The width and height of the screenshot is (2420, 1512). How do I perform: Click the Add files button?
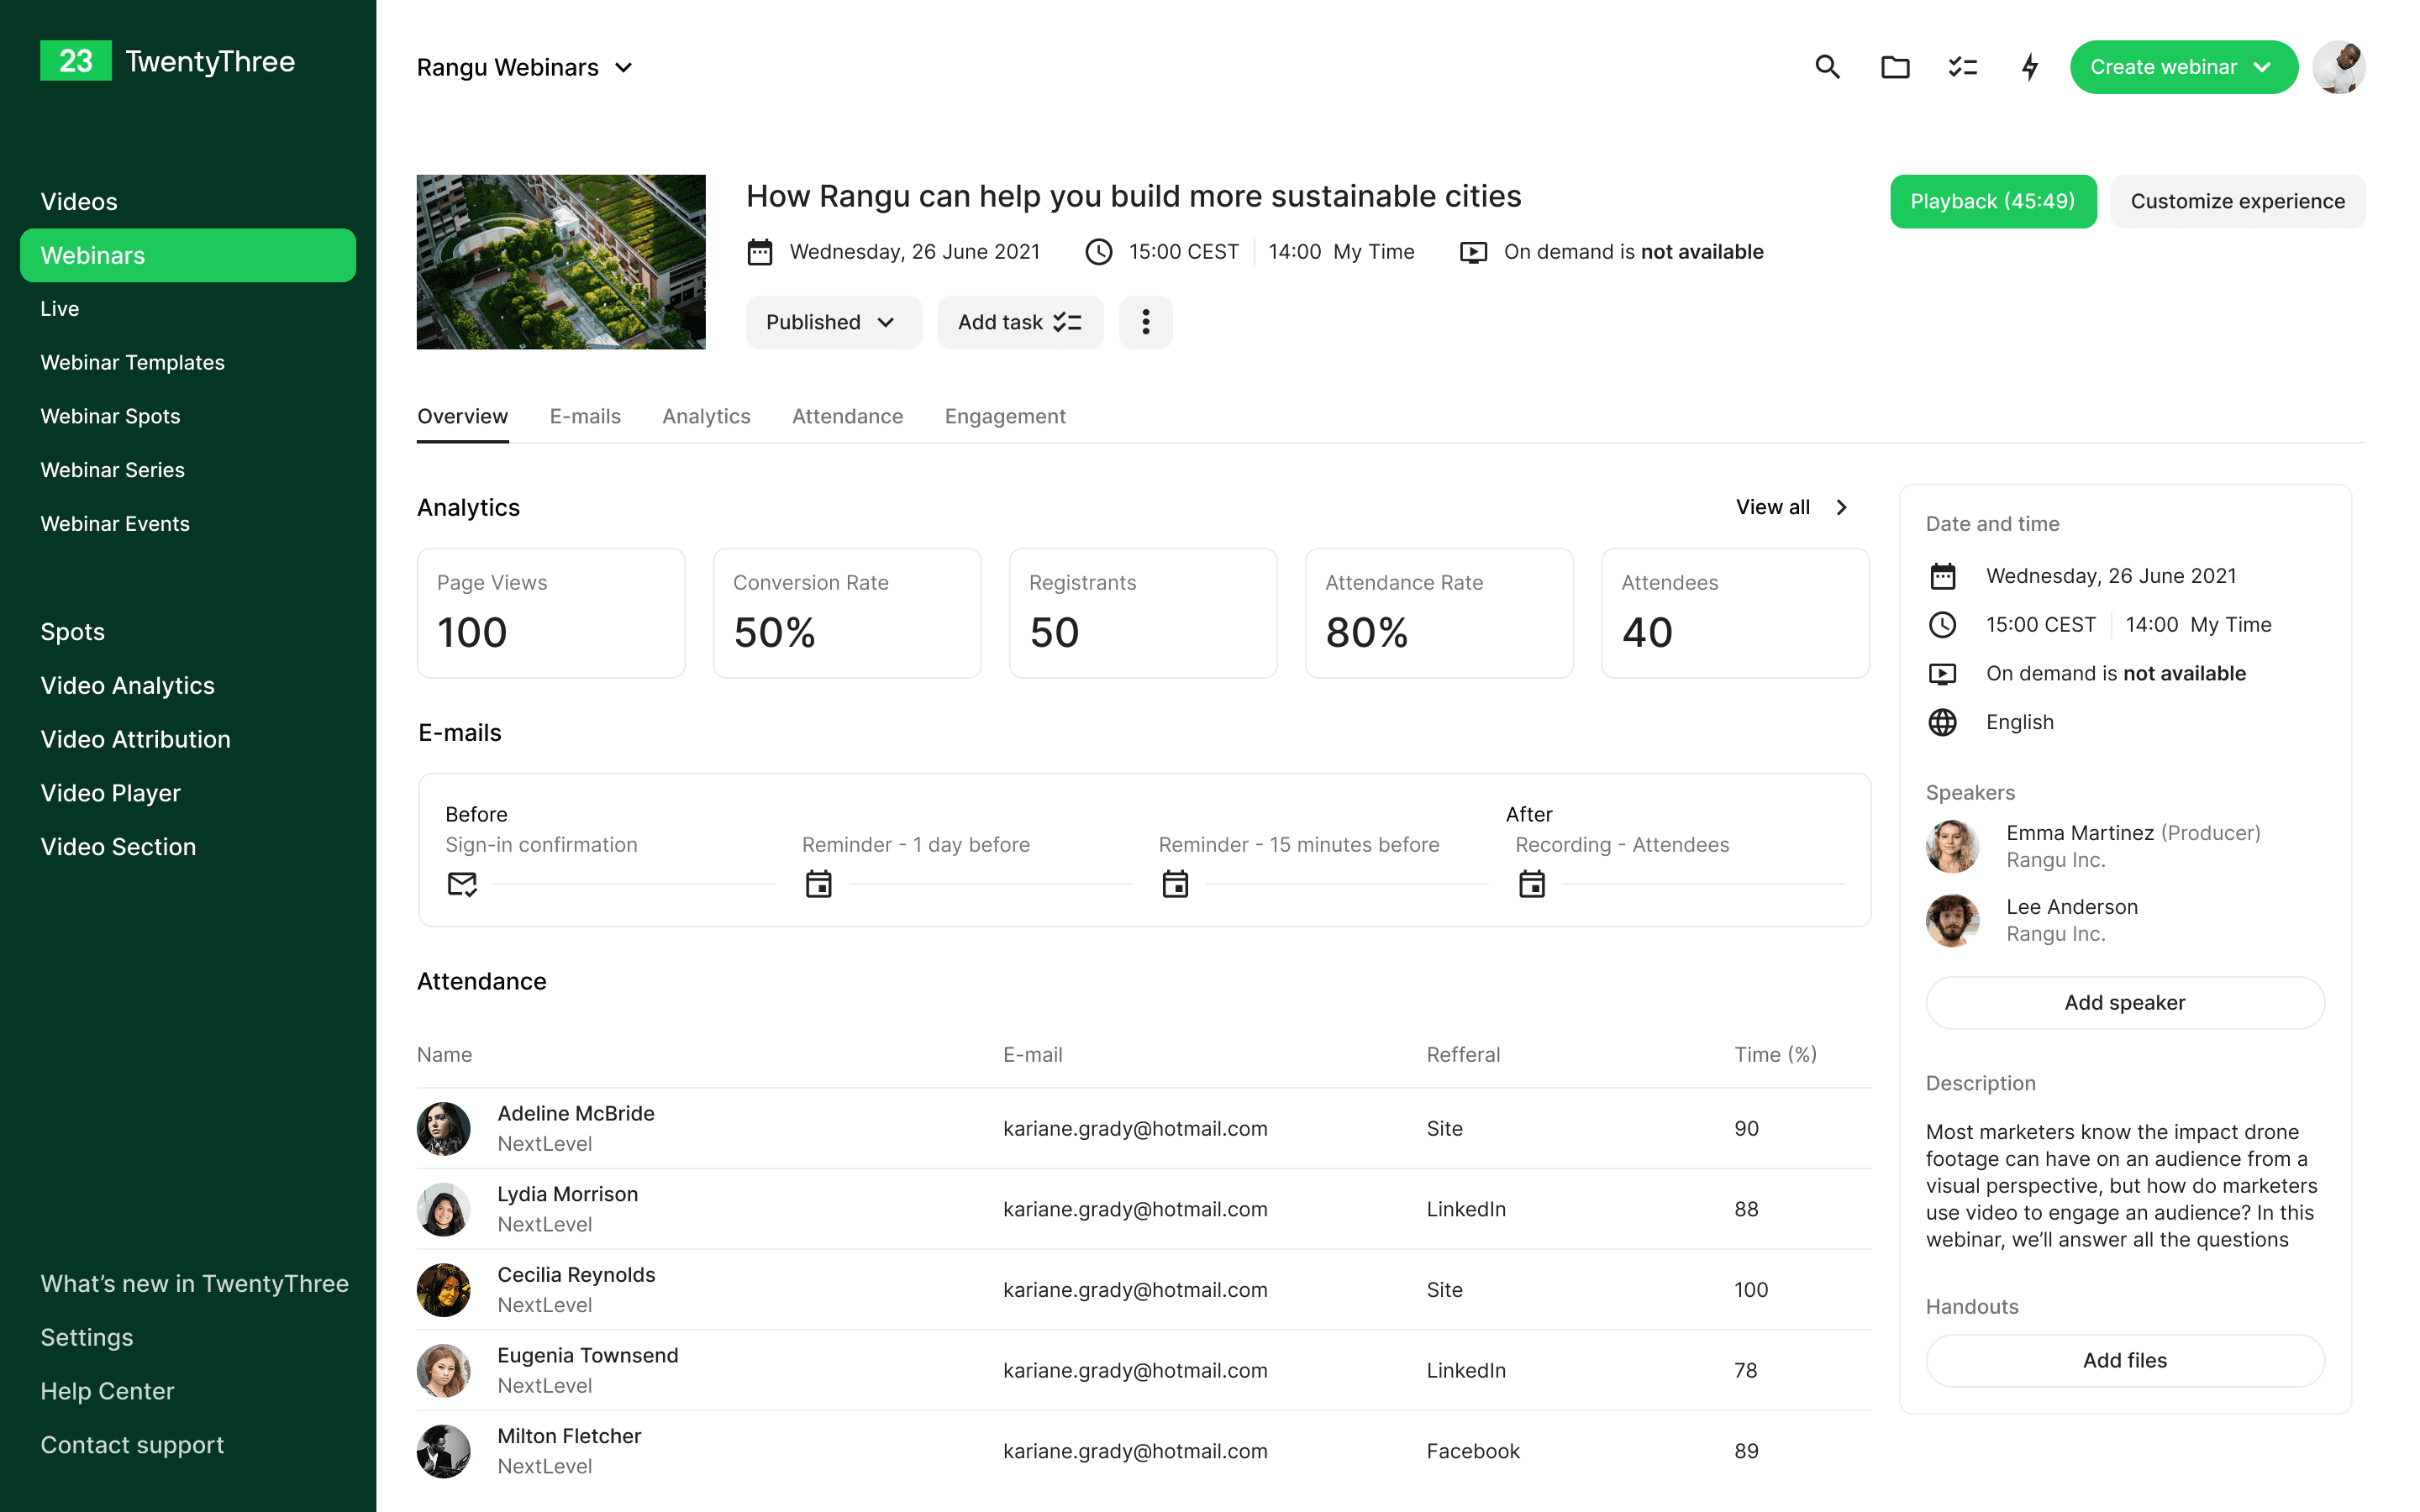pos(2125,1361)
